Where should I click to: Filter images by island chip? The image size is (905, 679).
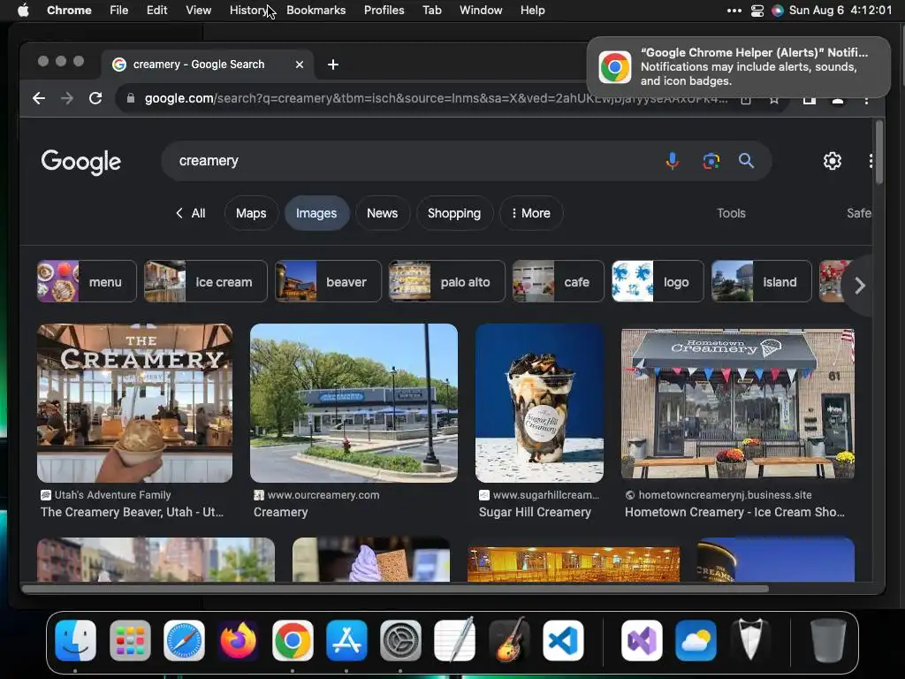(761, 282)
